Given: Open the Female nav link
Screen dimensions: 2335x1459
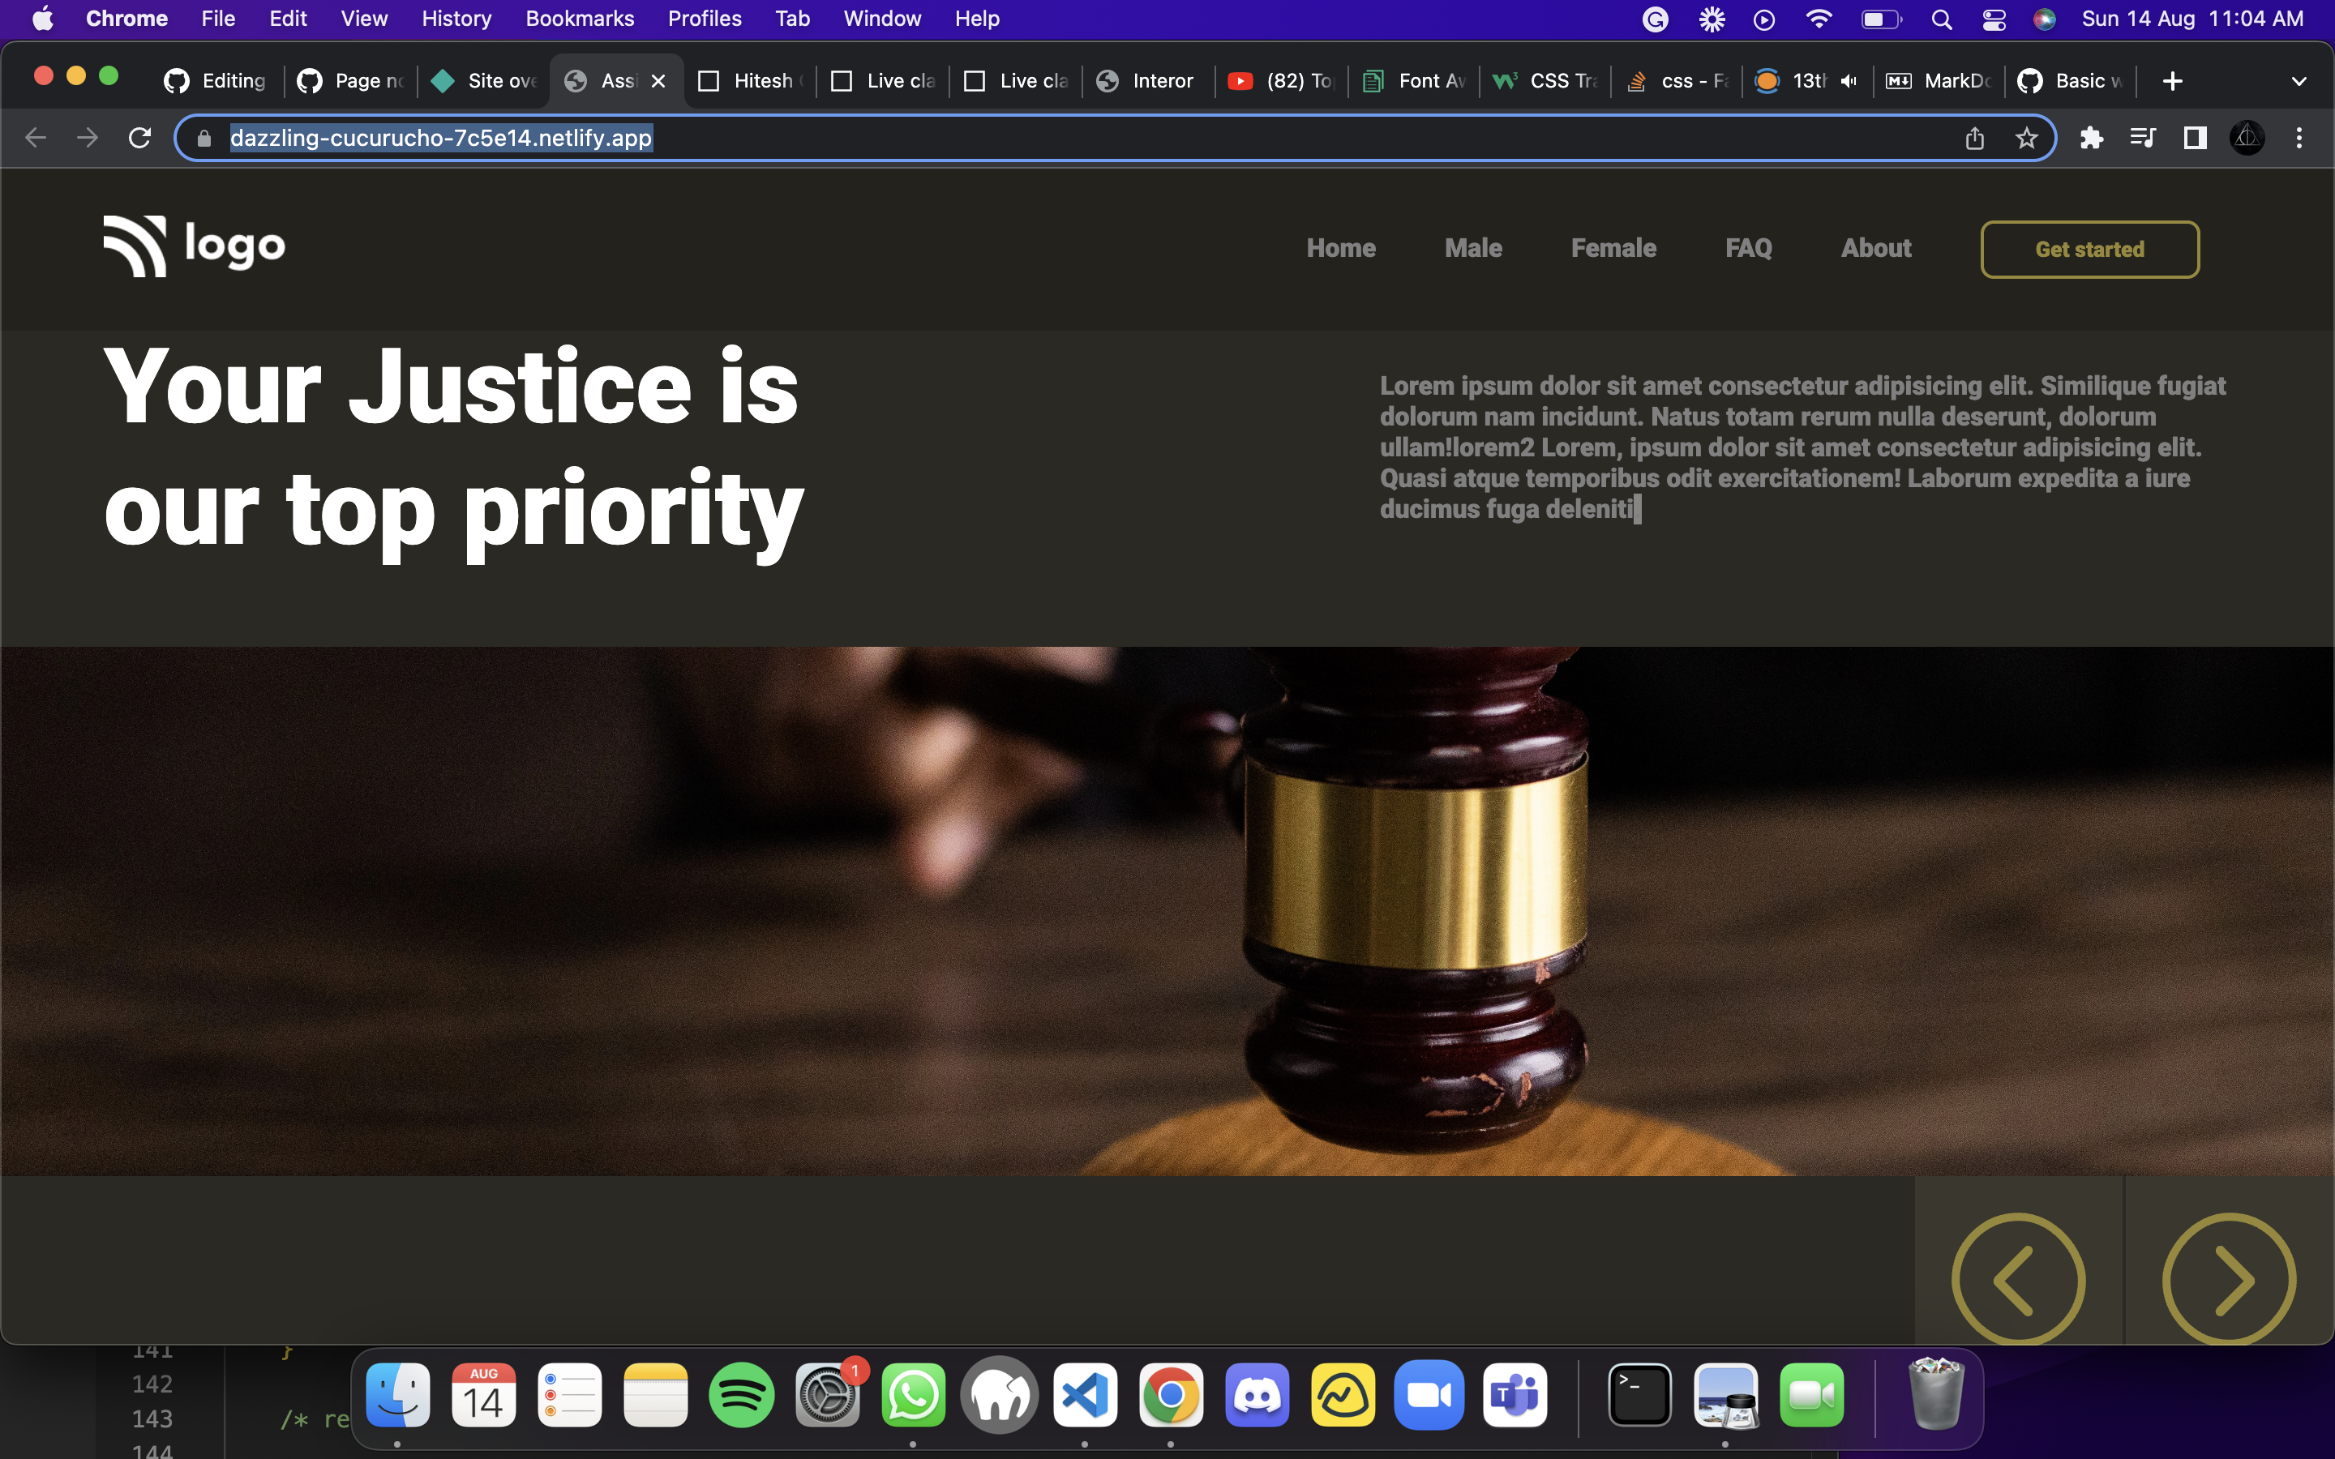Looking at the screenshot, I should pyautogui.click(x=1613, y=248).
